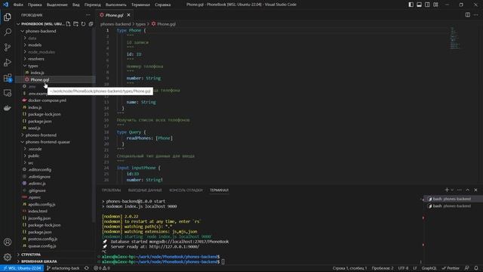Viewport: 483px width, 272px height.
Task: Open the Extensions view
Action: click(x=8, y=78)
